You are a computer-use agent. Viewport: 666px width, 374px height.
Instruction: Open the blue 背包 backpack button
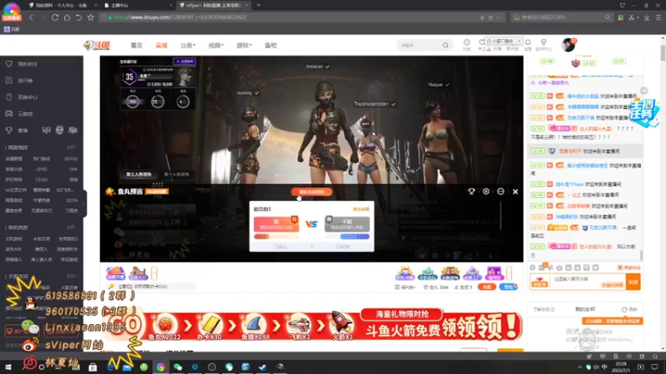pos(508,287)
